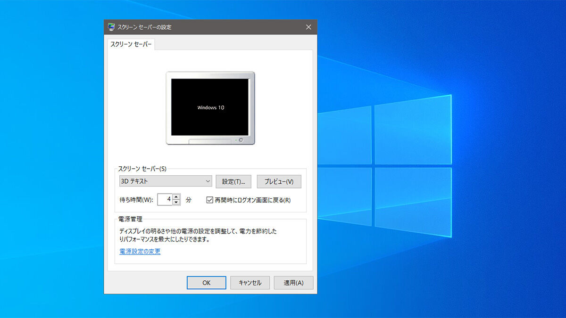This screenshot has width=566, height=318.
Task: Select the 3D テキスト combo box
Action: coord(165,181)
